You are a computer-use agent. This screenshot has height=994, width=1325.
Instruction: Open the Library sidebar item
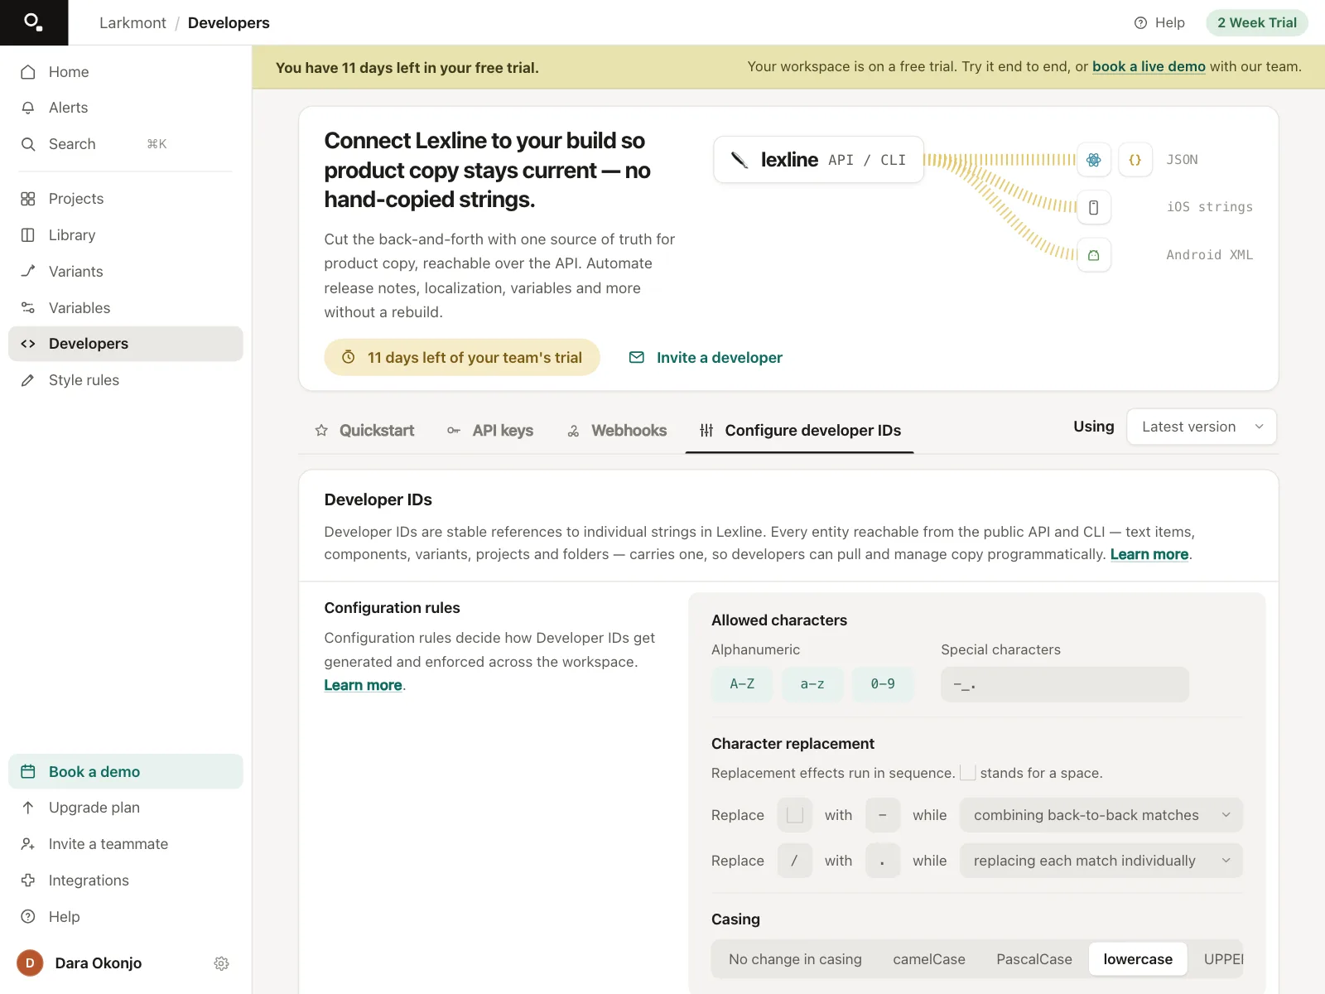coord(126,235)
